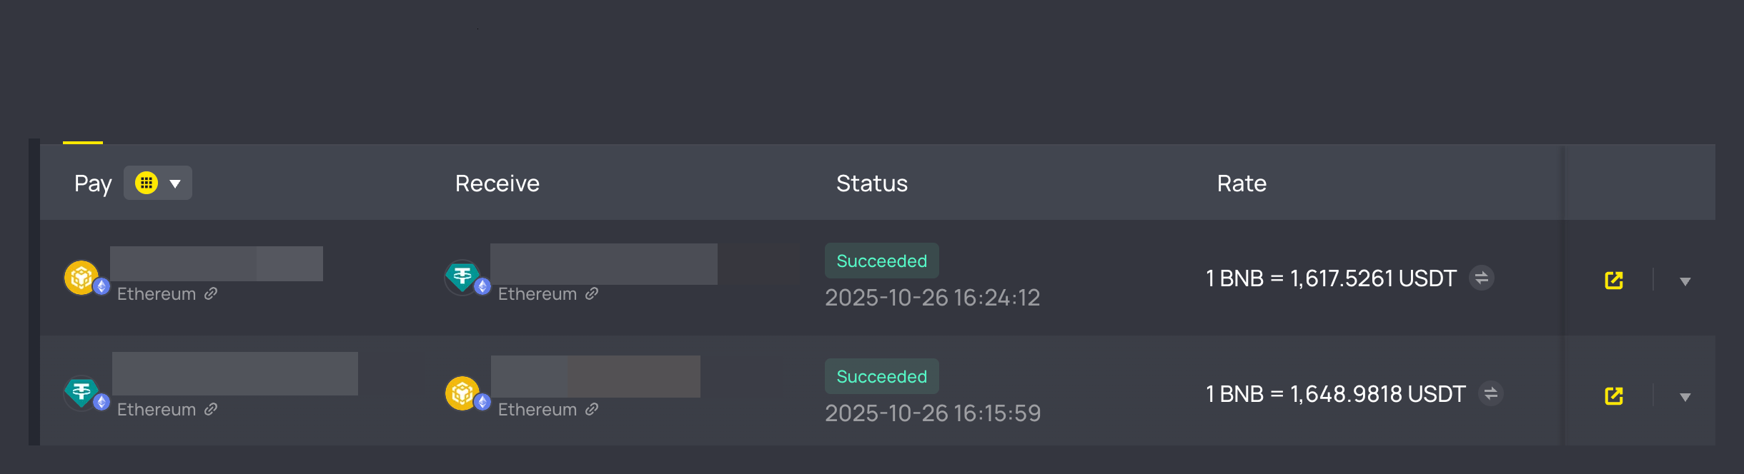Viewport: 1744px width, 474px height.
Task: Expand details of the 16:15:59 transaction
Action: tap(1685, 397)
